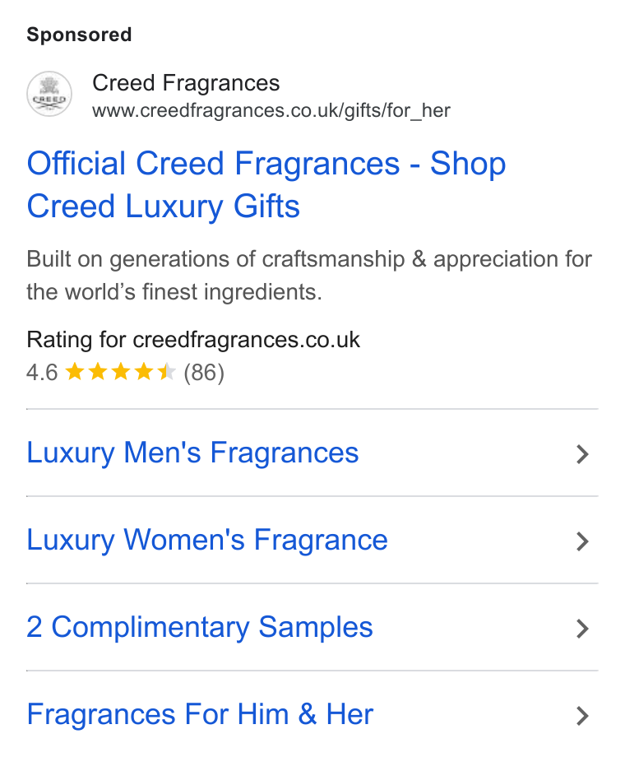
Task: Click the Rating for creedfragrances.co.uk text
Action: pyautogui.click(x=193, y=340)
